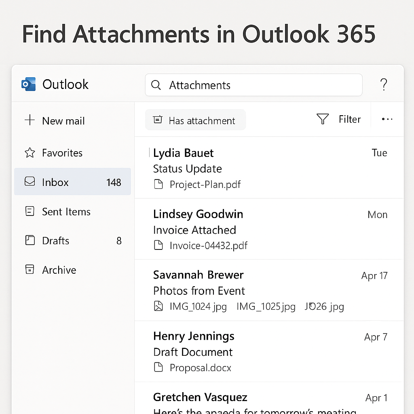Toggle the Has attachment filter chip
Screen dimensions: 414x414
[195, 120]
